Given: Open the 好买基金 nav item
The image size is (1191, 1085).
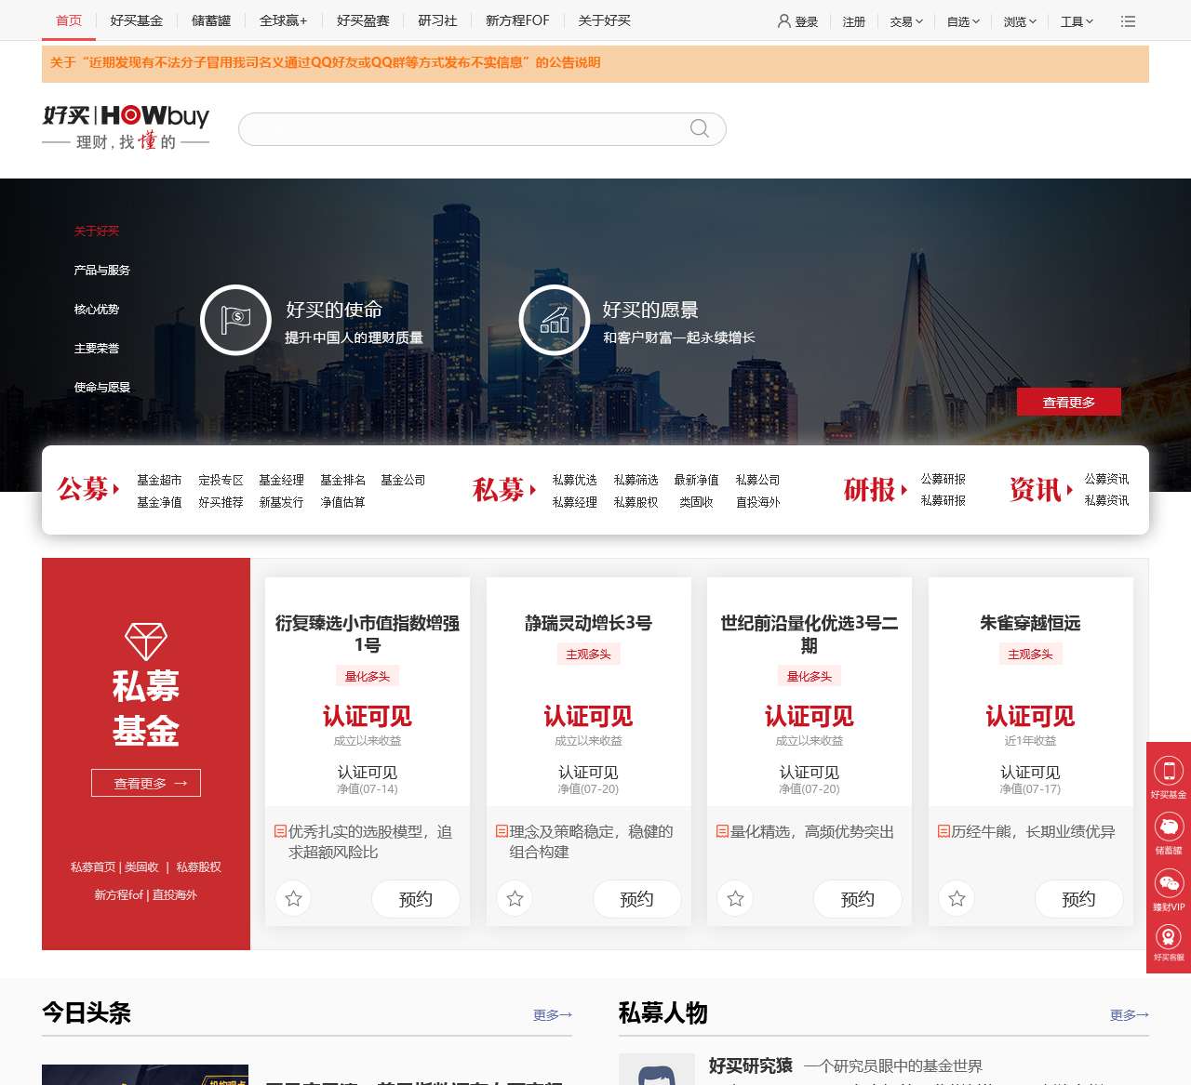Looking at the screenshot, I should pyautogui.click(x=136, y=20).
